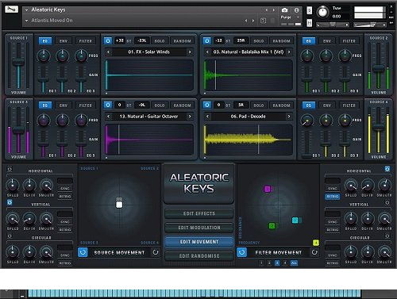This screenshot has width=397, height=299.
Task: Click EDIT MODULATION button
Action: pos(199,228)
